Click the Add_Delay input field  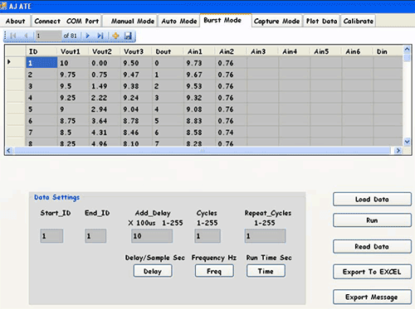152,236
